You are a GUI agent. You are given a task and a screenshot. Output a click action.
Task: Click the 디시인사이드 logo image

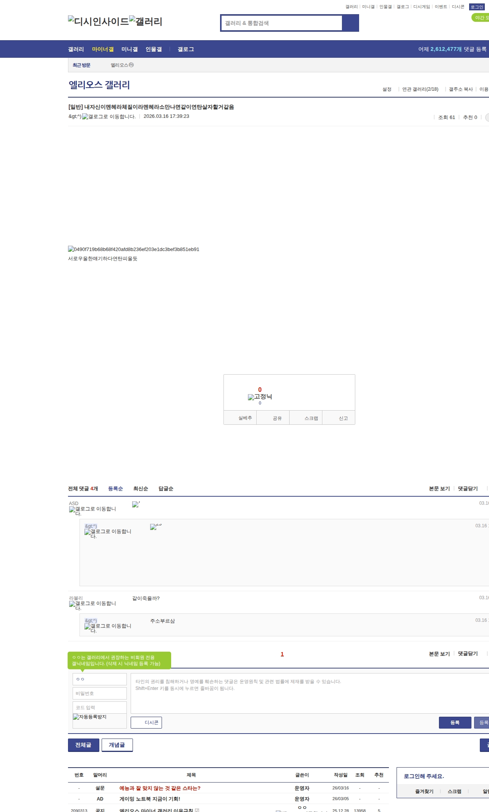click(98, 21)
